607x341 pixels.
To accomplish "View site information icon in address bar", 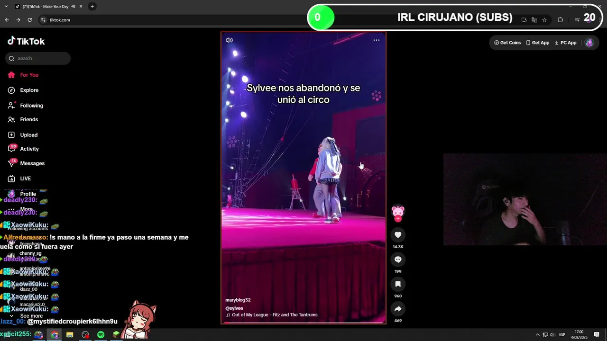I will (x=43, y=20).
